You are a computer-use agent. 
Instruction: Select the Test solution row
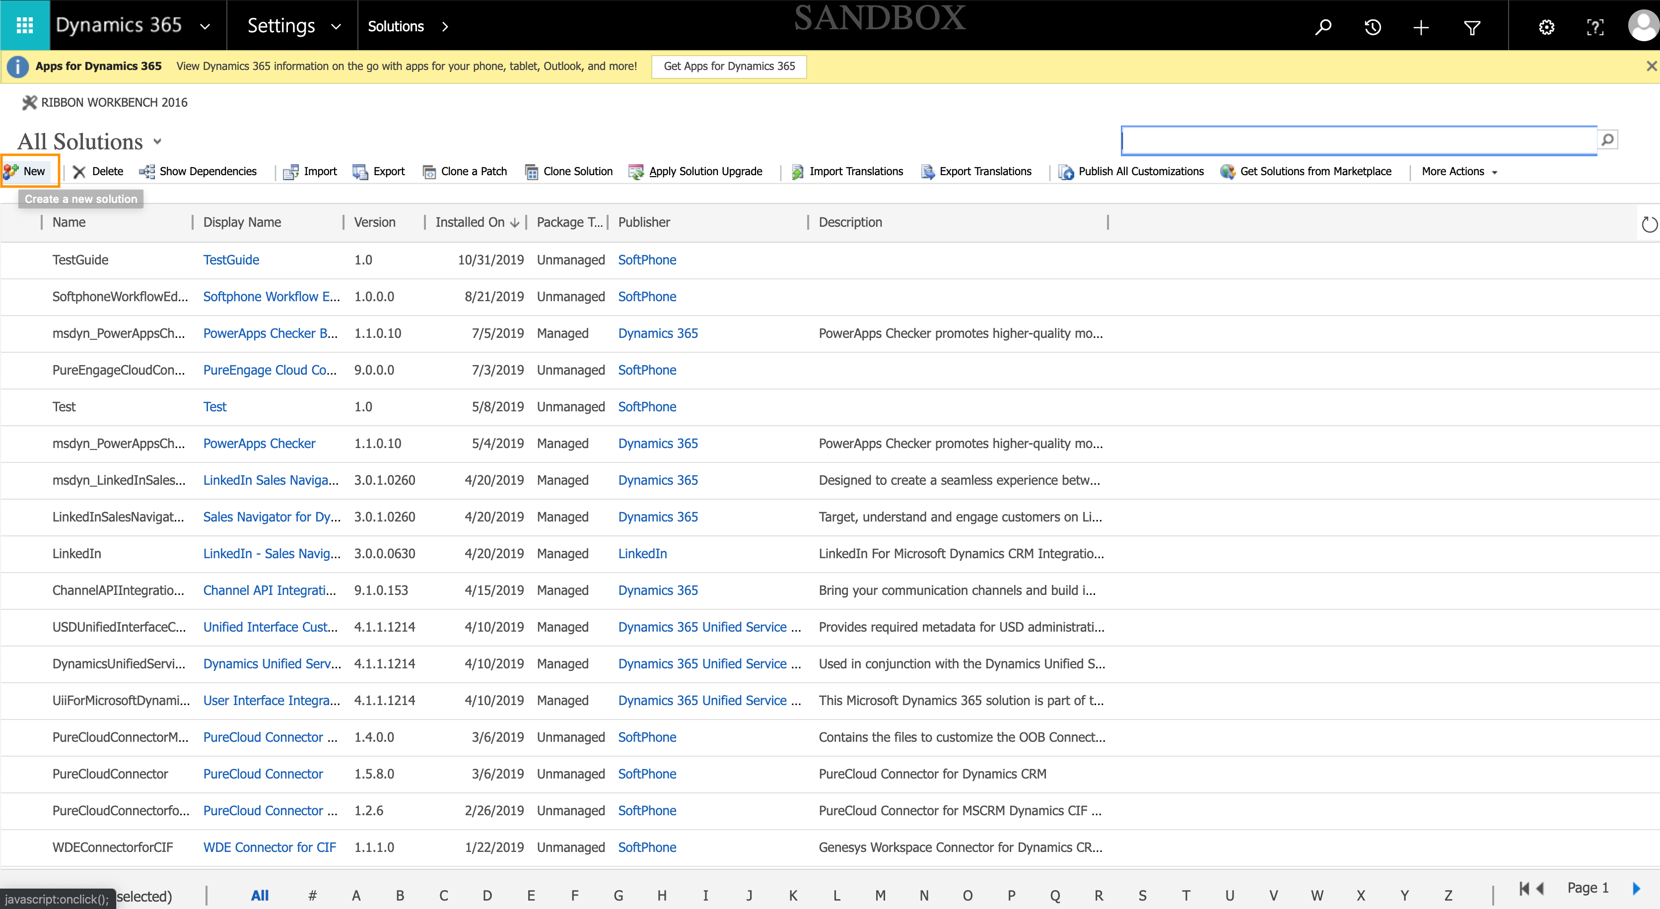(x=830, y=406)
